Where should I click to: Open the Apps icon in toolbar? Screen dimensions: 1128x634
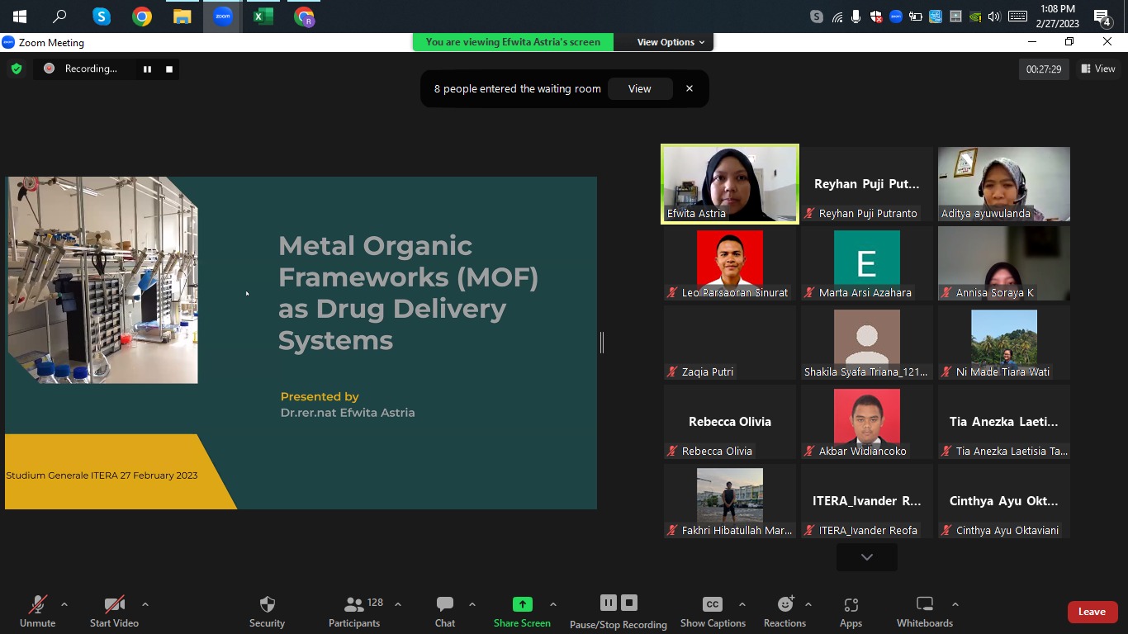[x=851, y=605]
